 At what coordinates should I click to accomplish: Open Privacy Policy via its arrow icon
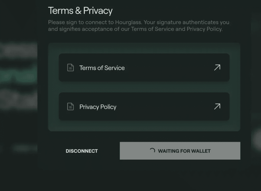click(217, 107)
